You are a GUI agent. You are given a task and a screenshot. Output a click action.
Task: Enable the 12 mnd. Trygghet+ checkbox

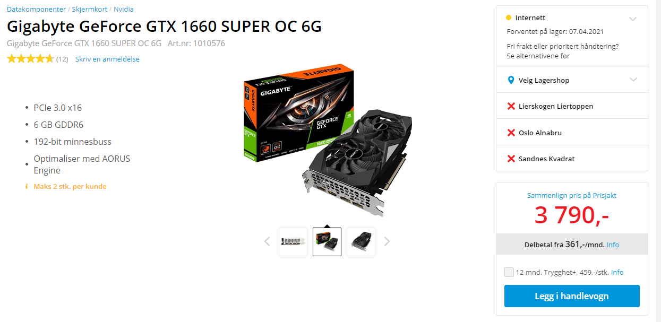[x=509, y=272]
